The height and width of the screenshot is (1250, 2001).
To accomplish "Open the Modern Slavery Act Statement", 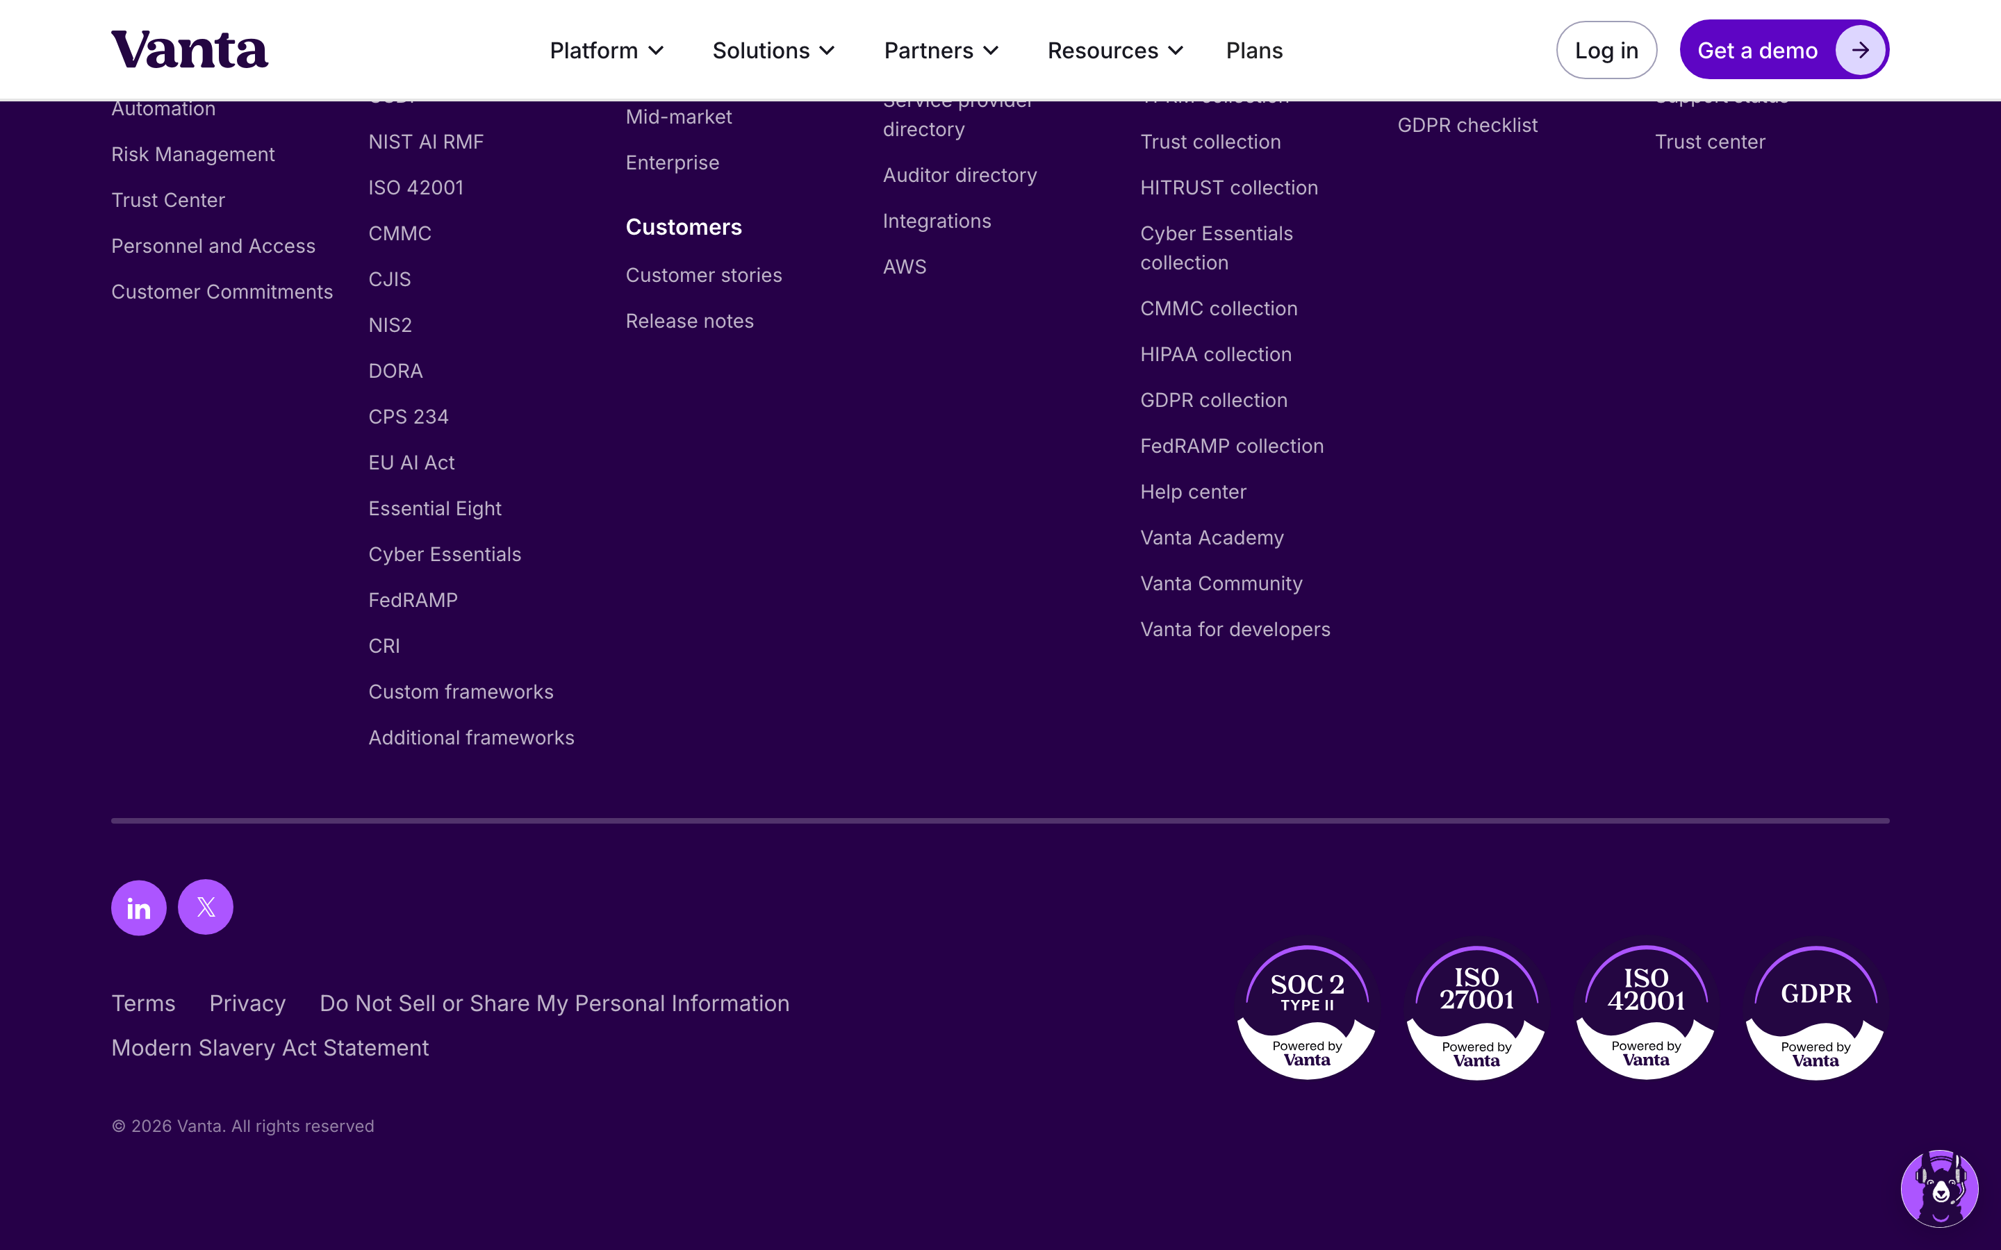I will click(270, 1047).
